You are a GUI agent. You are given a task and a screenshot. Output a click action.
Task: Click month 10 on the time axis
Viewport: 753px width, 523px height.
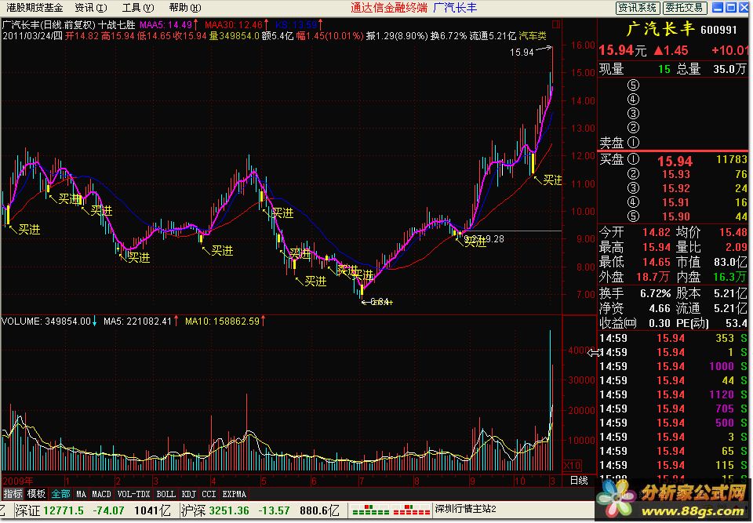tap(519, 481)
